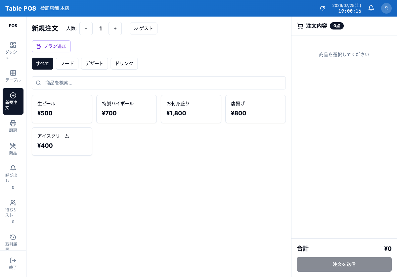Click the 商品を選択してください placeholder text
397x277 pixels.
(x=344, y=54)
